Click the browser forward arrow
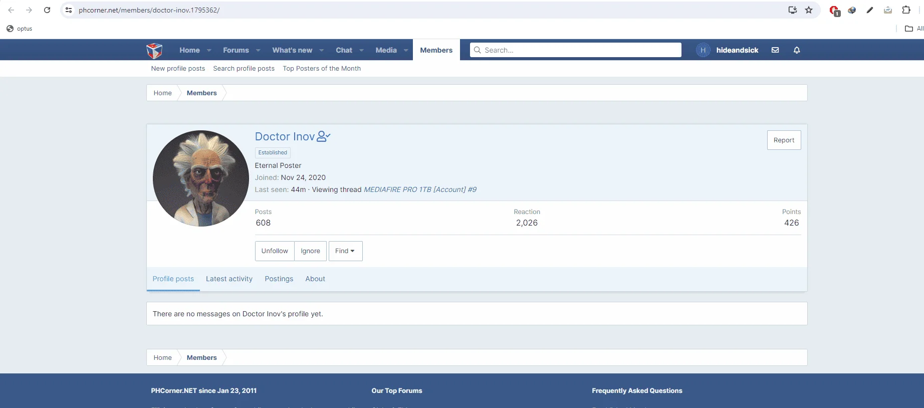This screenshot has height=408, width=924. [x=29, y=10]
